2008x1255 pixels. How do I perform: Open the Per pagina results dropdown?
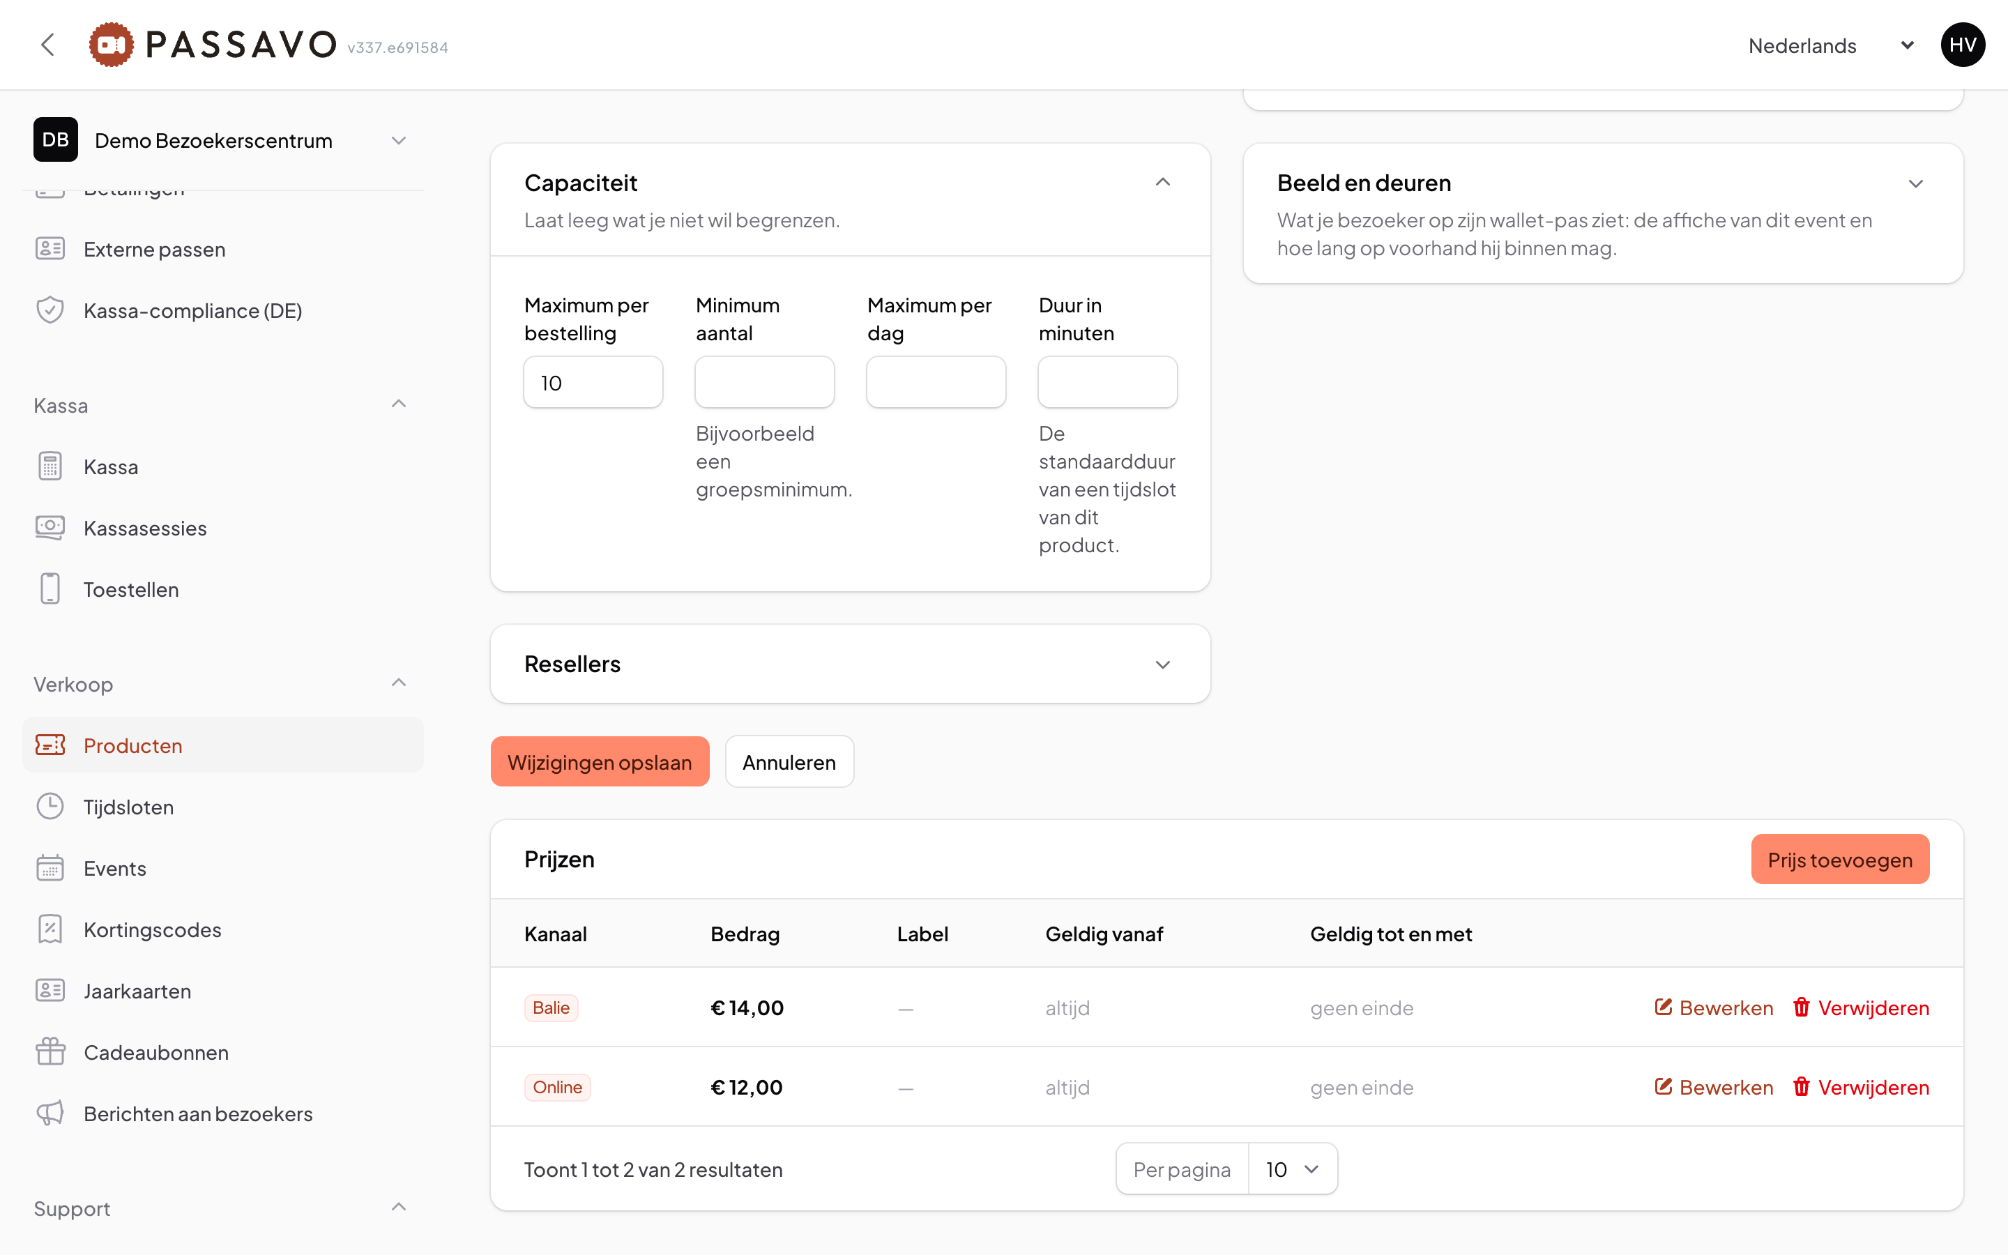tap(1292, 1169)
